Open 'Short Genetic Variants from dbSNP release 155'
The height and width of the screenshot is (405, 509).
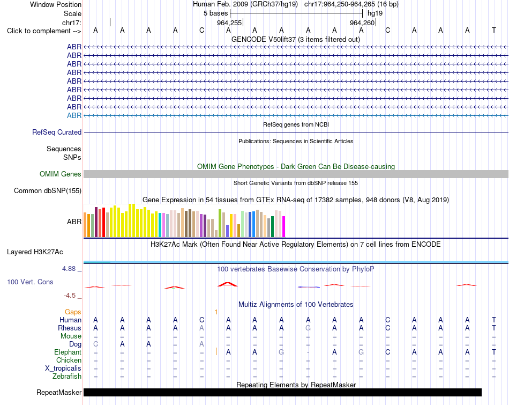[x=296, y=183]
